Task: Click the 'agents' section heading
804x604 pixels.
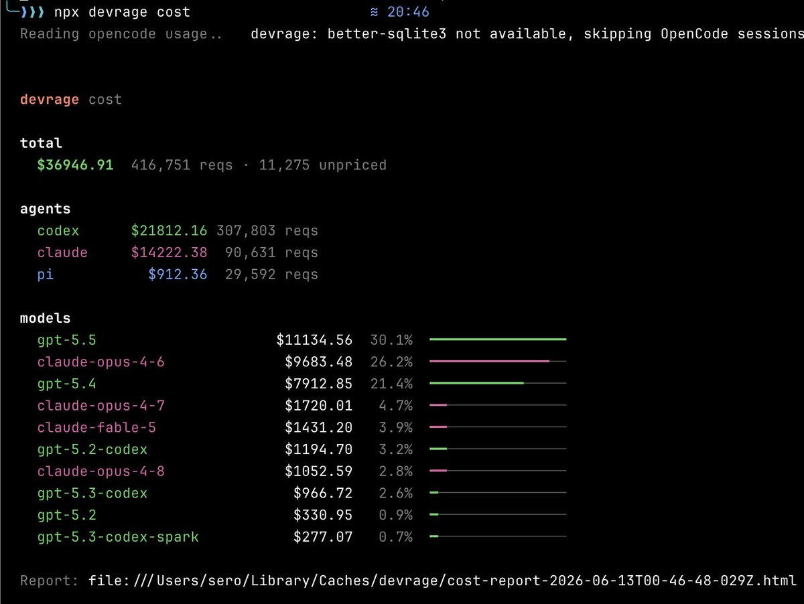Action: click(x=46, y=209)
